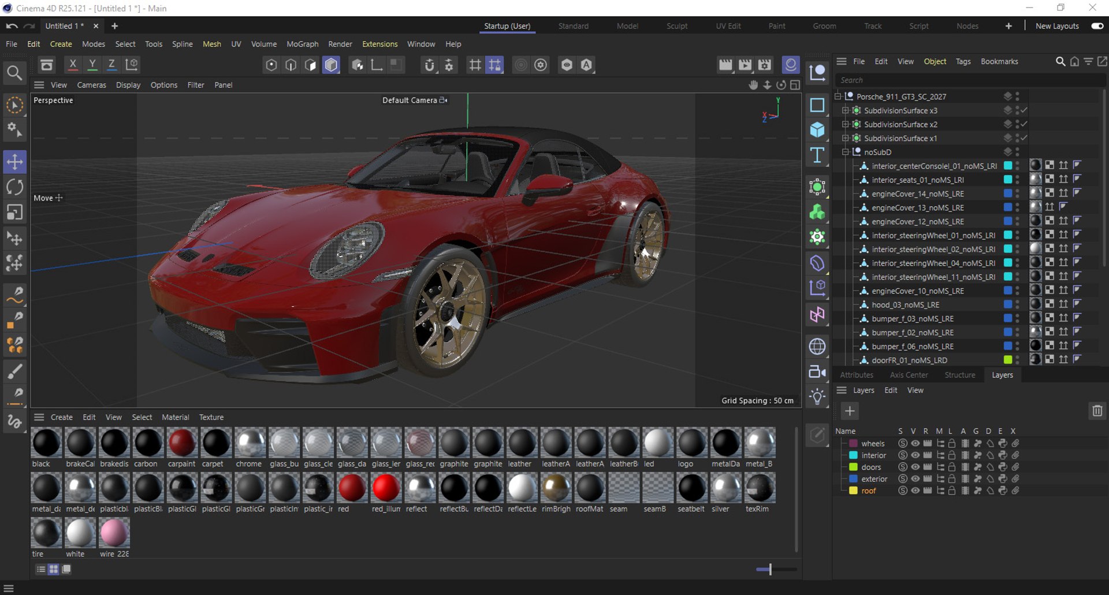This screenshot has width=1109, height=595.
Task: Switch to UV Edit layout tab
Action: (728, 26)
